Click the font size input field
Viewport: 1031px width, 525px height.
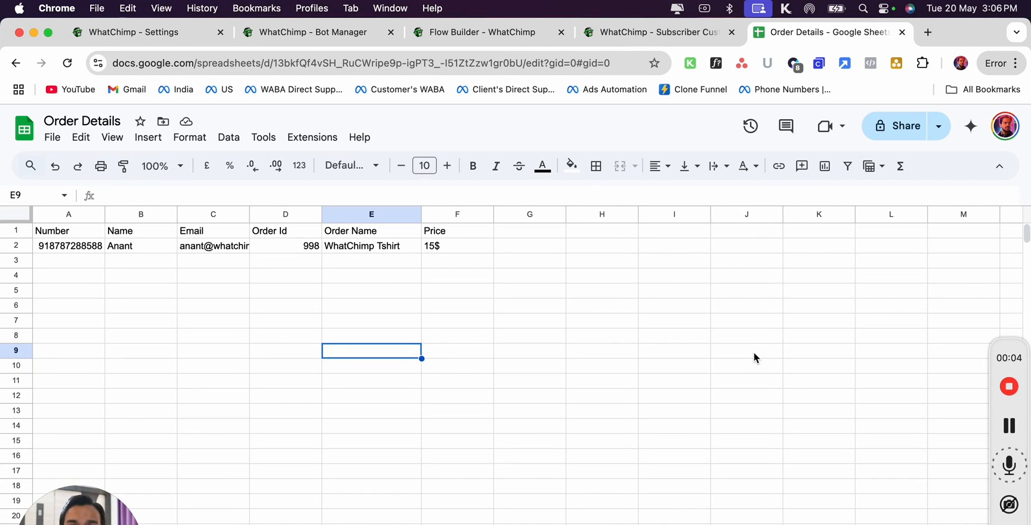click(424, 165)
